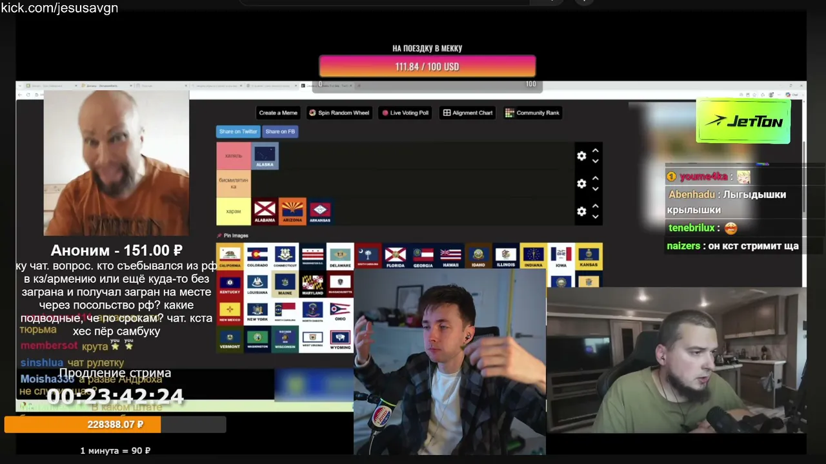Viewport: 826px width, 464px height.
Task: Click the Vermont flag tile
Action: click(x=230, y=339)
